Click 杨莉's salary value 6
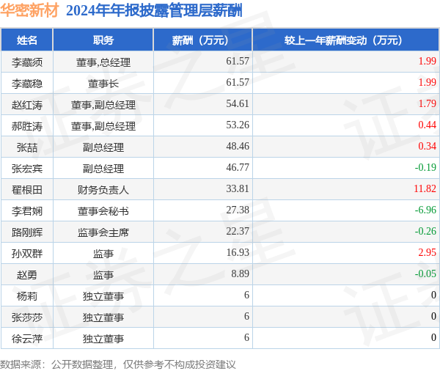 [246, 295]
